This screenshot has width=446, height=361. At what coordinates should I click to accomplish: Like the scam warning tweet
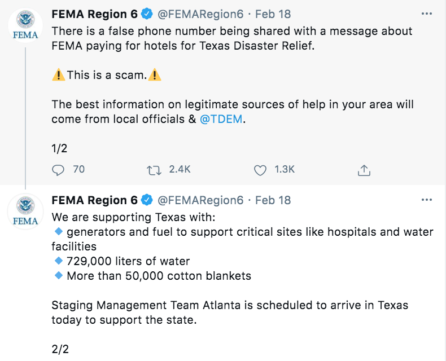pyautogui.click(x=260, y=170)
